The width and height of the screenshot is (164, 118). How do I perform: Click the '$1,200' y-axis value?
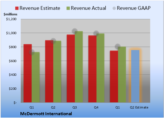(11, 19)
